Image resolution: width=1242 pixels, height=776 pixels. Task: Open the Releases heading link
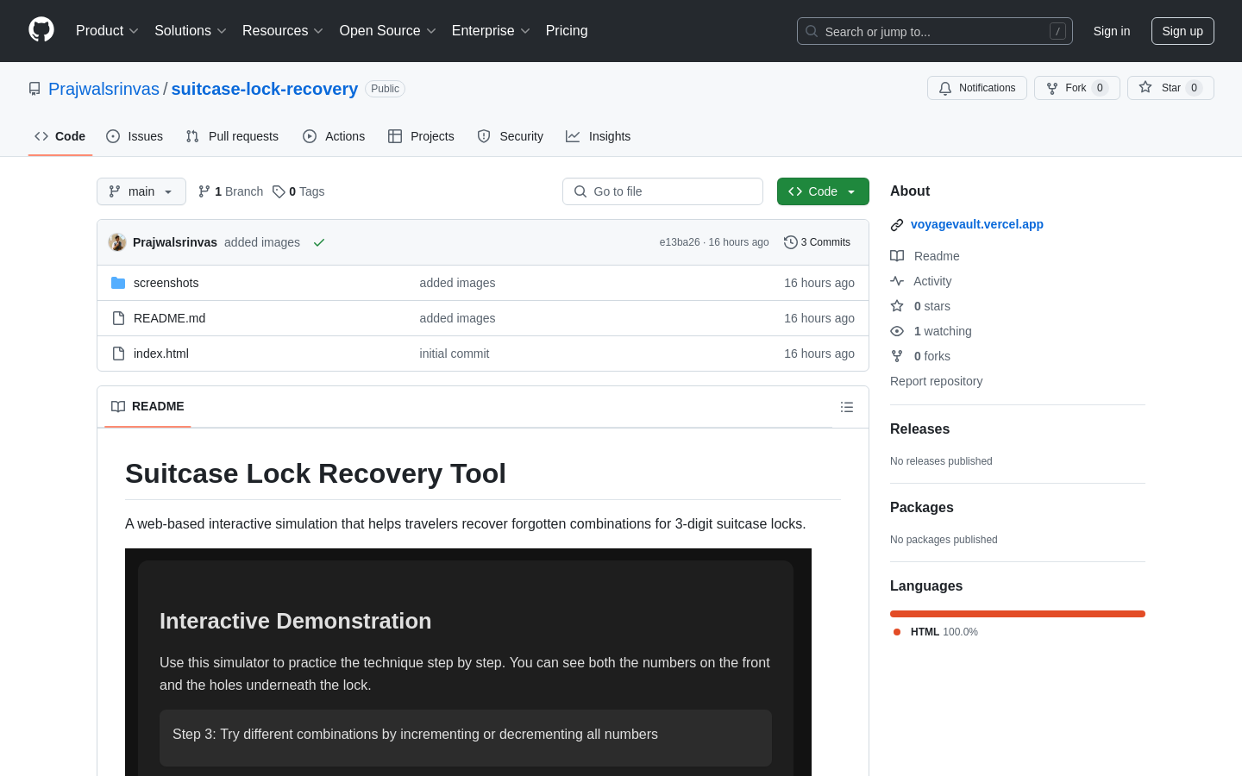(919, 429)
